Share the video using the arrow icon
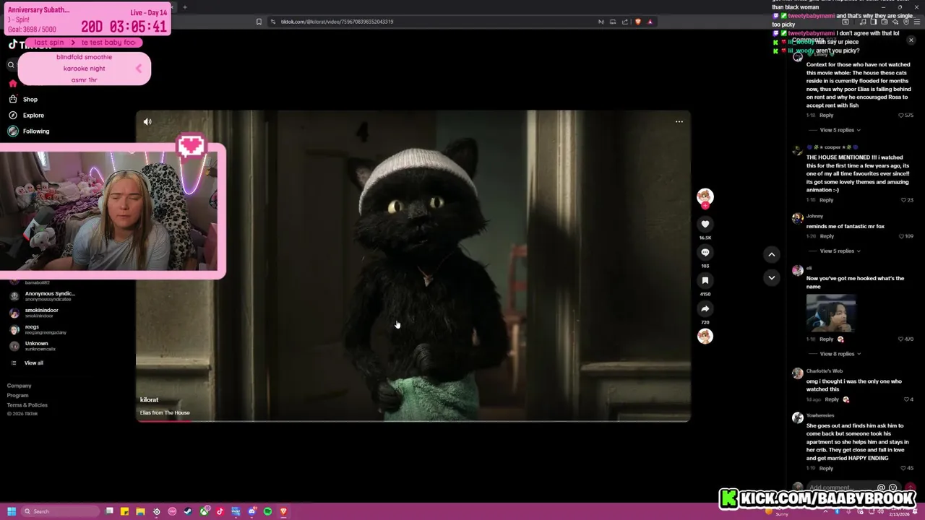The width and height of the screenshot is (925, 520). coord(705,308)
